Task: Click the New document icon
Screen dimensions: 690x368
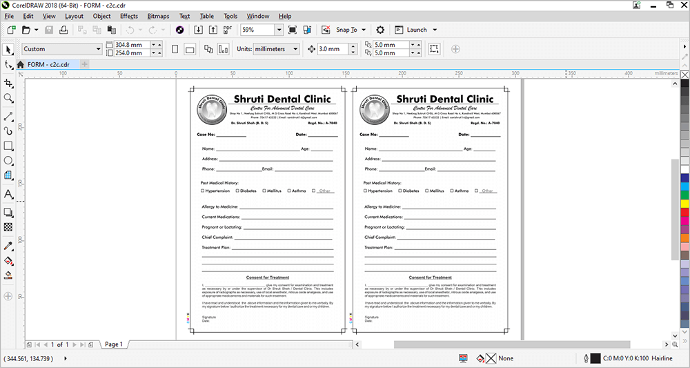Action: (12, 30)
